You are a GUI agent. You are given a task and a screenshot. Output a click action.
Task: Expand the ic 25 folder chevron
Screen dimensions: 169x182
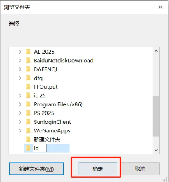[x=20, y=95]
